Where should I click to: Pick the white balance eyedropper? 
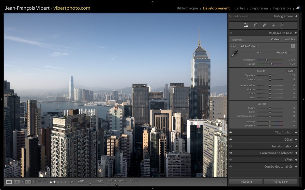(234, 54)
